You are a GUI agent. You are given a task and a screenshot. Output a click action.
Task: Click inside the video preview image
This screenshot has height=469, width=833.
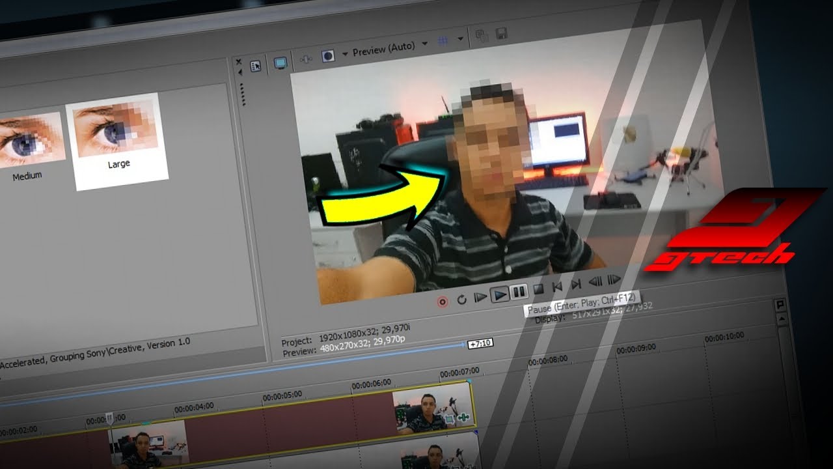[508, 163]
